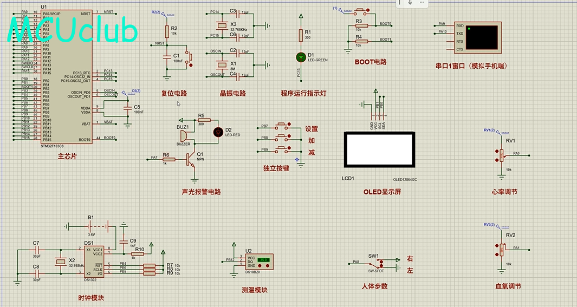
Task: Click the 程序运行指示灯 label
Action: click(303, 93)
